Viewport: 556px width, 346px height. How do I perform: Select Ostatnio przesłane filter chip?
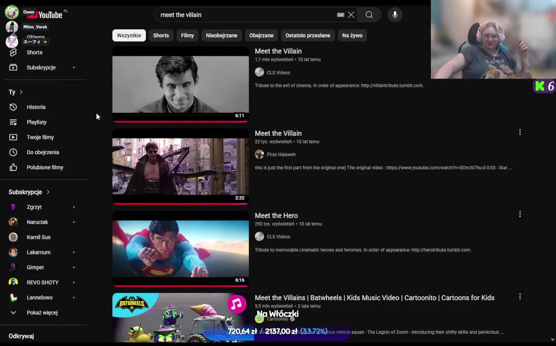pyautogui.click(x=308, y=36)
